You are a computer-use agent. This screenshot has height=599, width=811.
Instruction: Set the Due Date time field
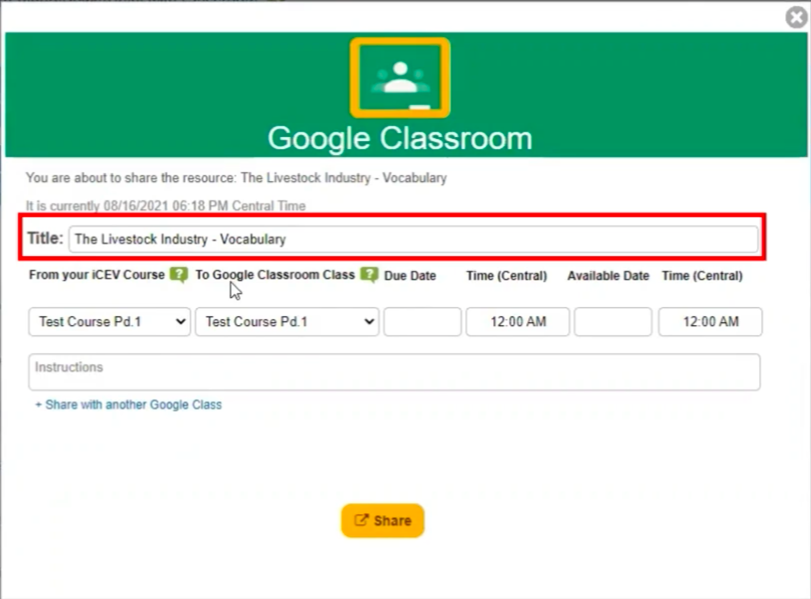517,322
